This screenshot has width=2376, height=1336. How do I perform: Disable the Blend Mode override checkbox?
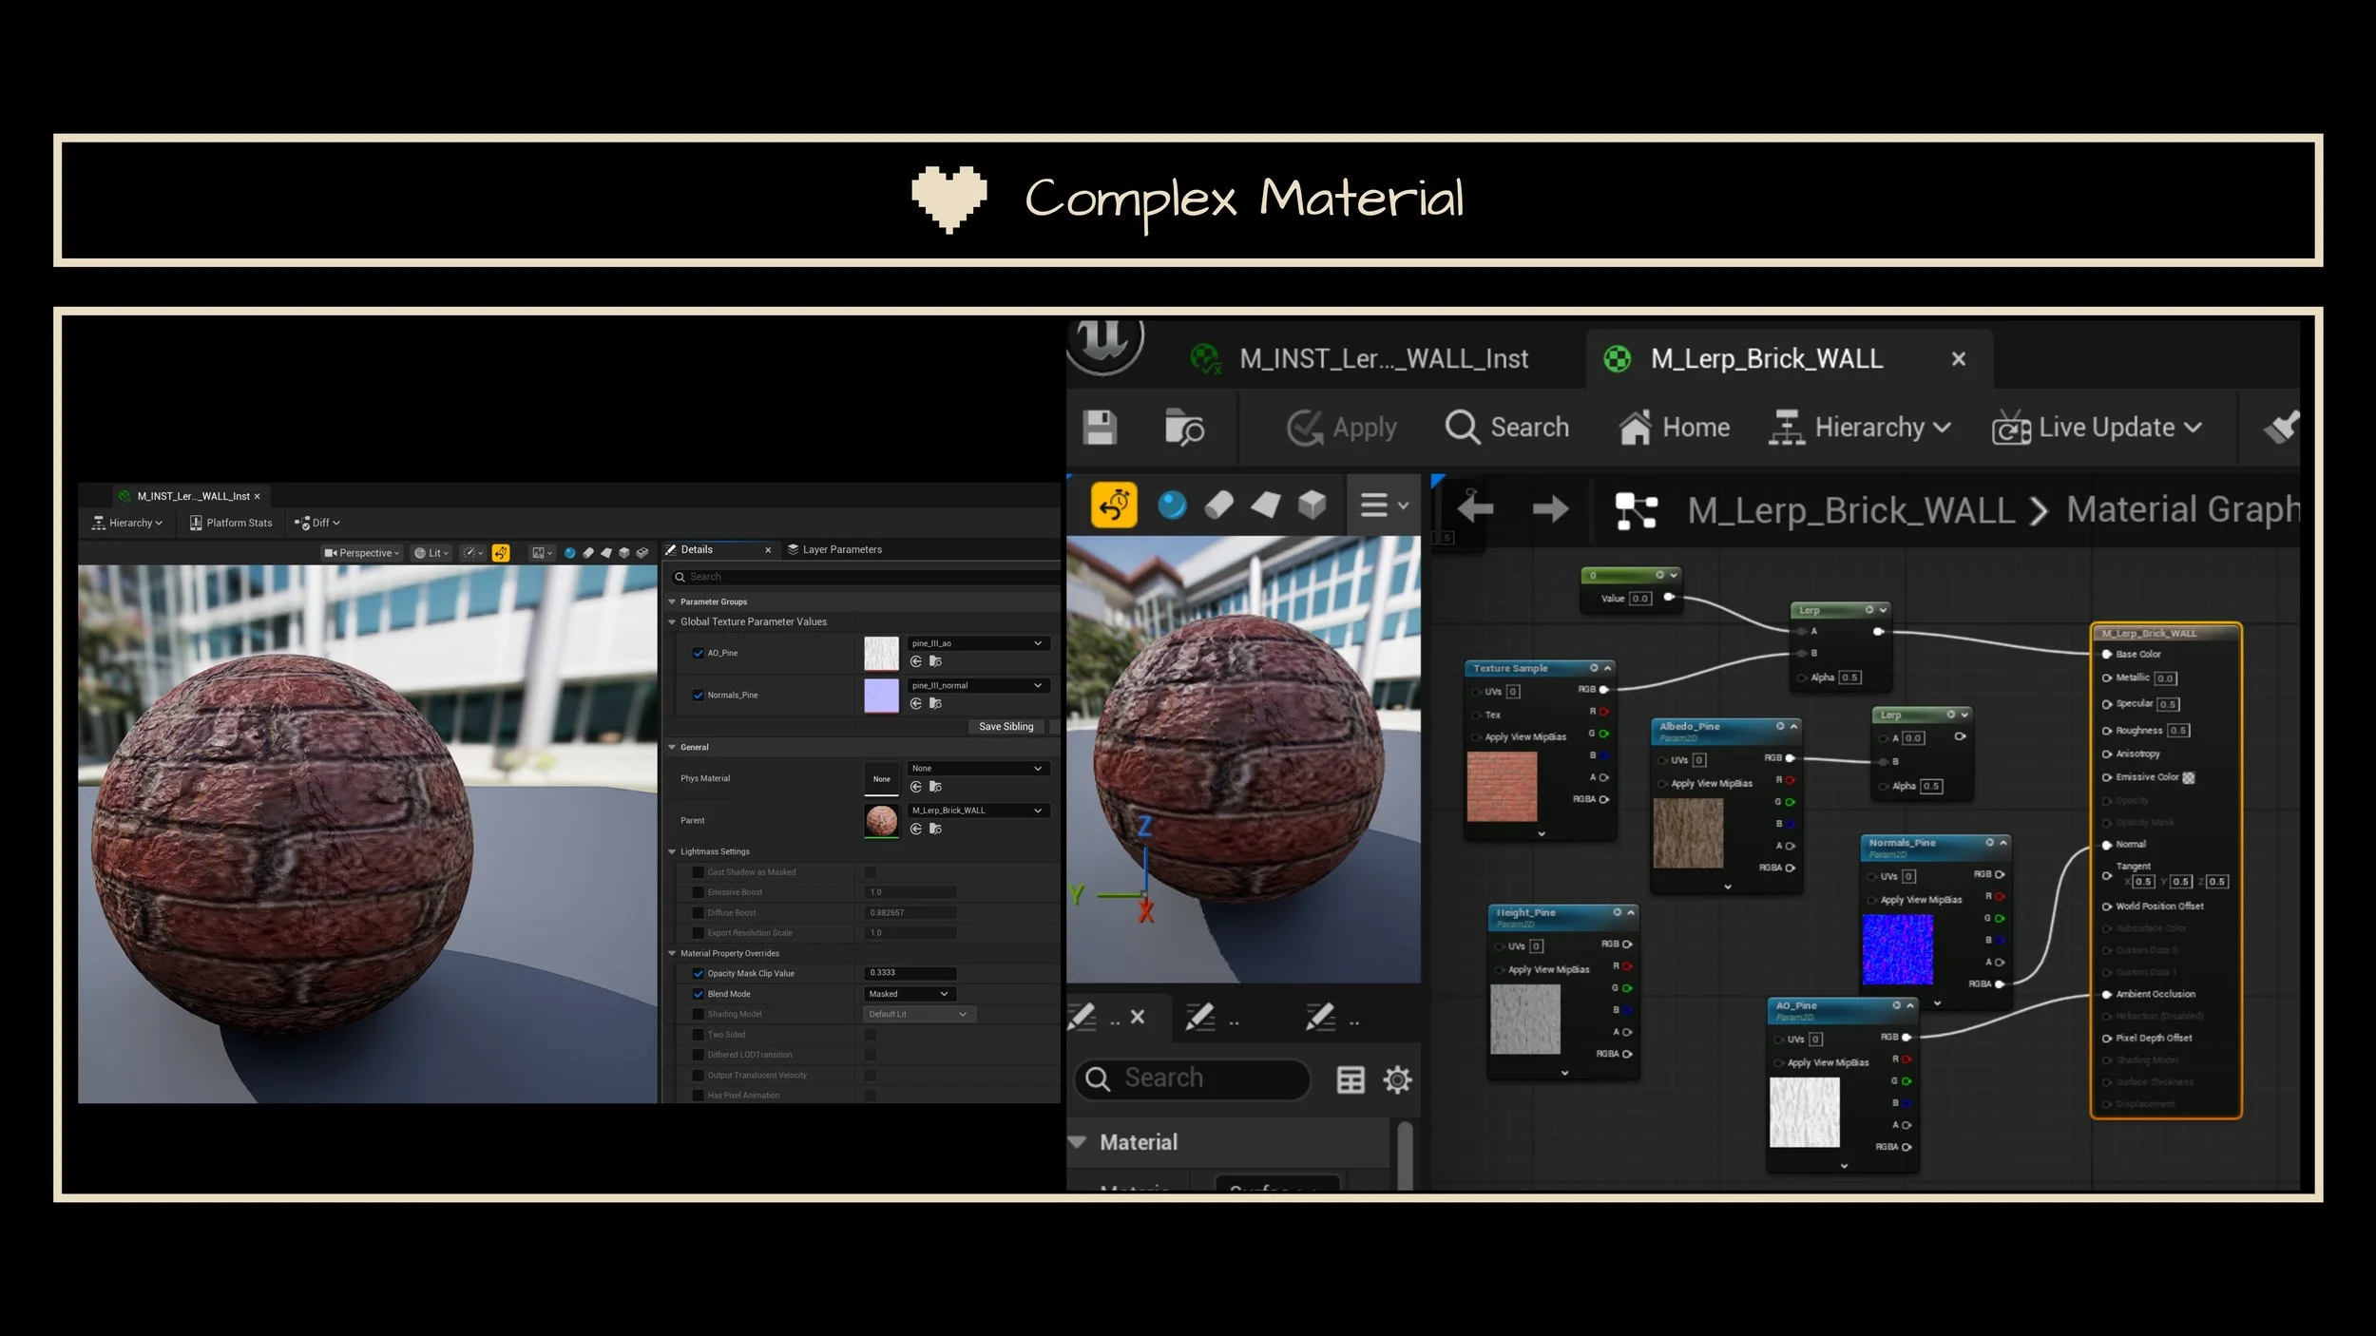(x=699, y=994)
